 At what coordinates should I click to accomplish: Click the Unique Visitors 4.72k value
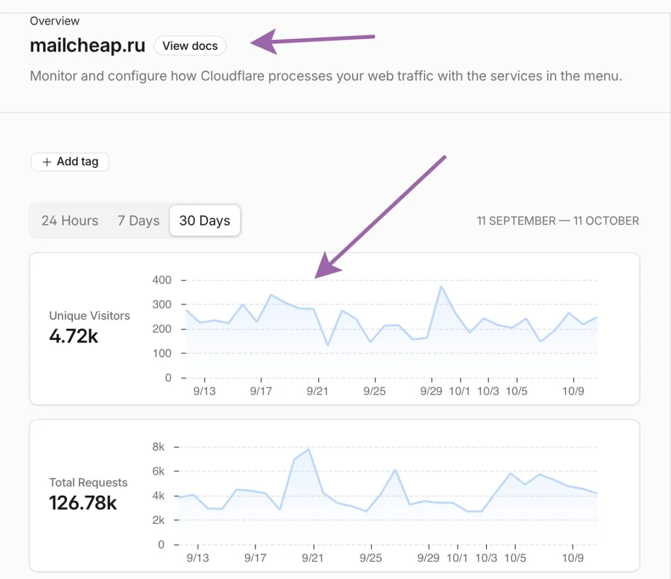coord(73,336)
